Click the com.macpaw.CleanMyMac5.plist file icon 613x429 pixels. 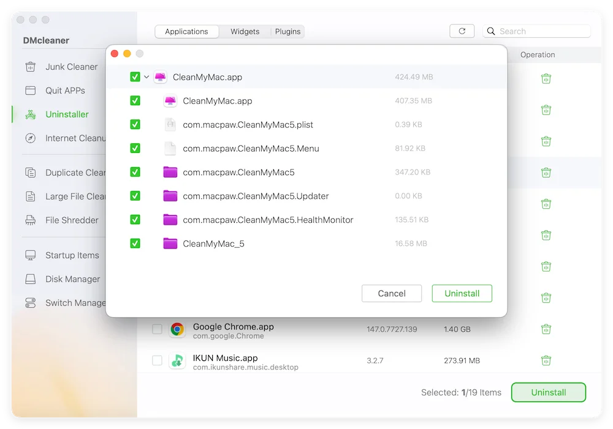[x=170, y=124]
